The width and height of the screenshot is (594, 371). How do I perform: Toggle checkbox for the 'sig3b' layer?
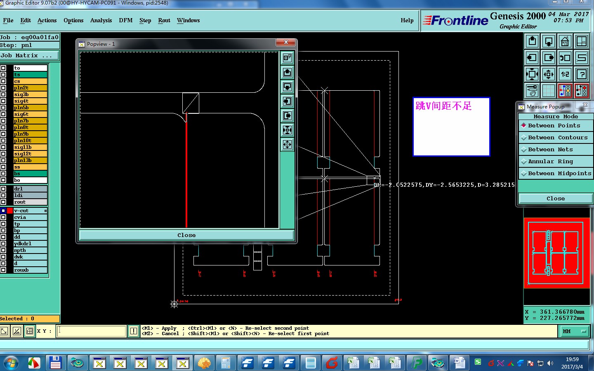3,94
